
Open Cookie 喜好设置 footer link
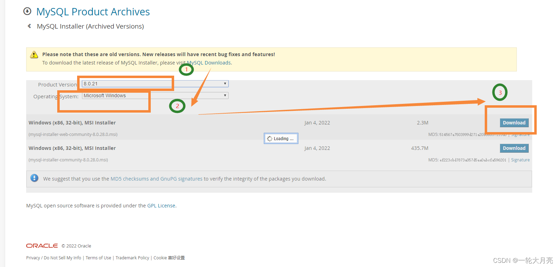[169, 258]
